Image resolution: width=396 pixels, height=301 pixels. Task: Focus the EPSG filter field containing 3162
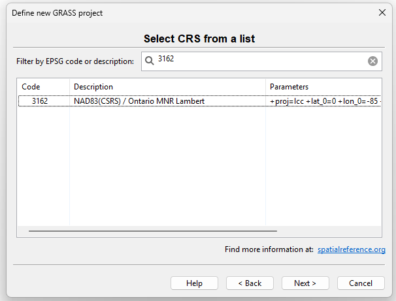[261, 61]
